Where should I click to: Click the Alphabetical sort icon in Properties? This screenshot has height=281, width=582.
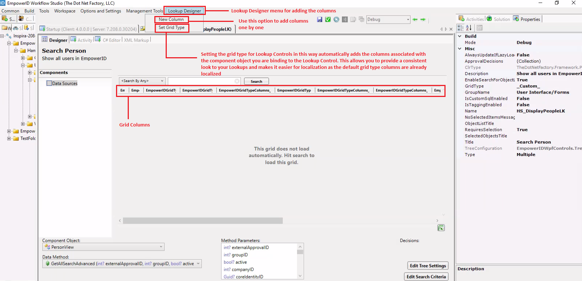pos(469,28)
